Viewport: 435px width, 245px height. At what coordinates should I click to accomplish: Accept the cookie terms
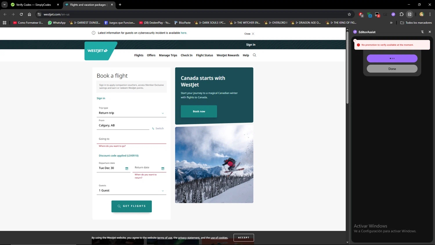[x=244, y=237]
